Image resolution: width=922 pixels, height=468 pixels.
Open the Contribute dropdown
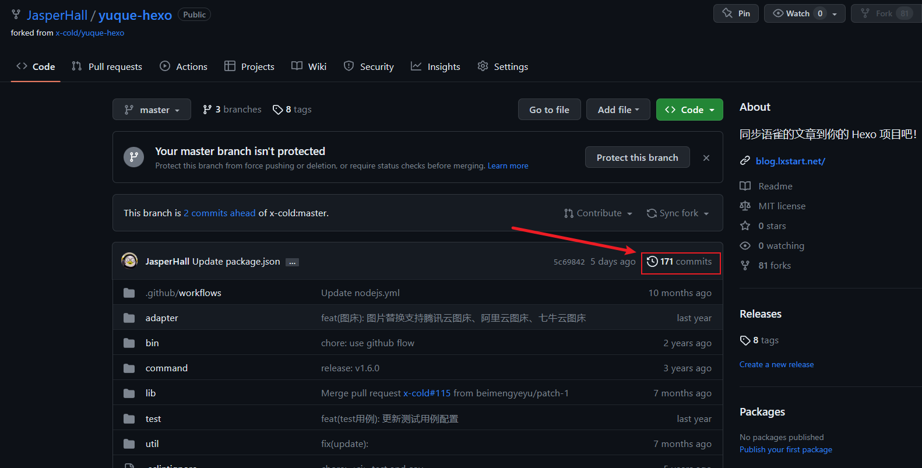point(598,213)
